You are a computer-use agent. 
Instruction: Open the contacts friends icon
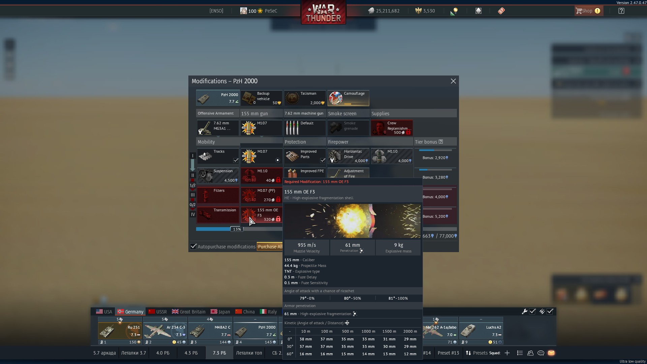tap(530, 353)
